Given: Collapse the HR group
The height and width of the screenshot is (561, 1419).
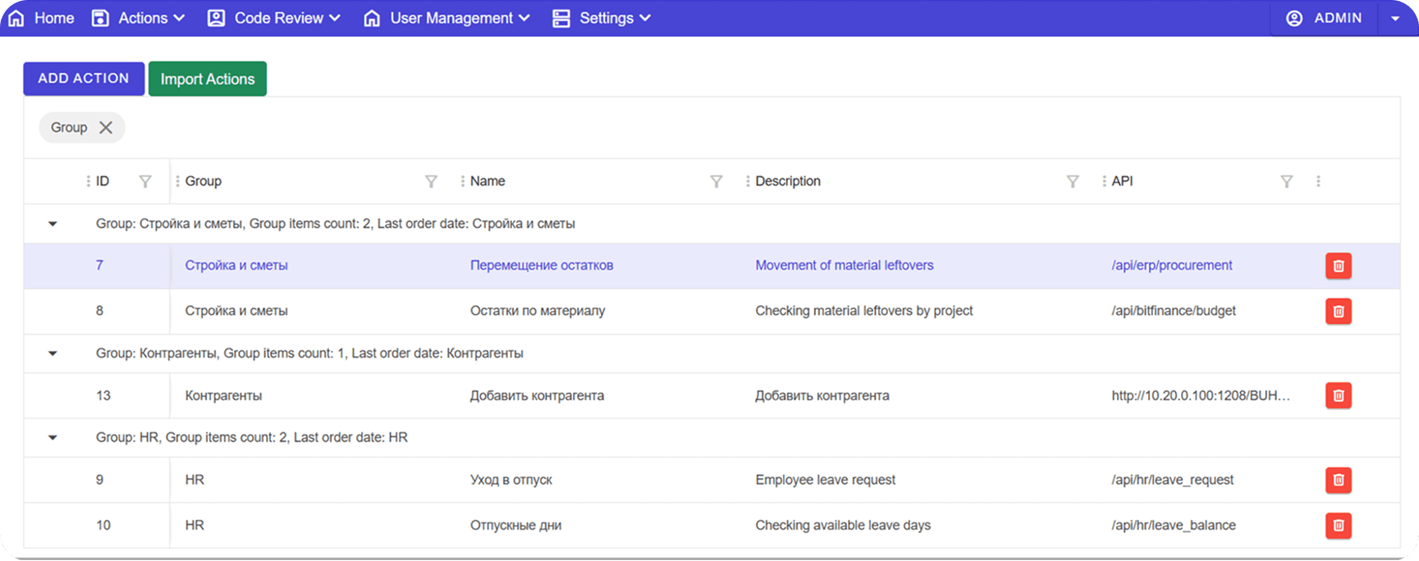Looking at the screenshot, I should point(53,438).
